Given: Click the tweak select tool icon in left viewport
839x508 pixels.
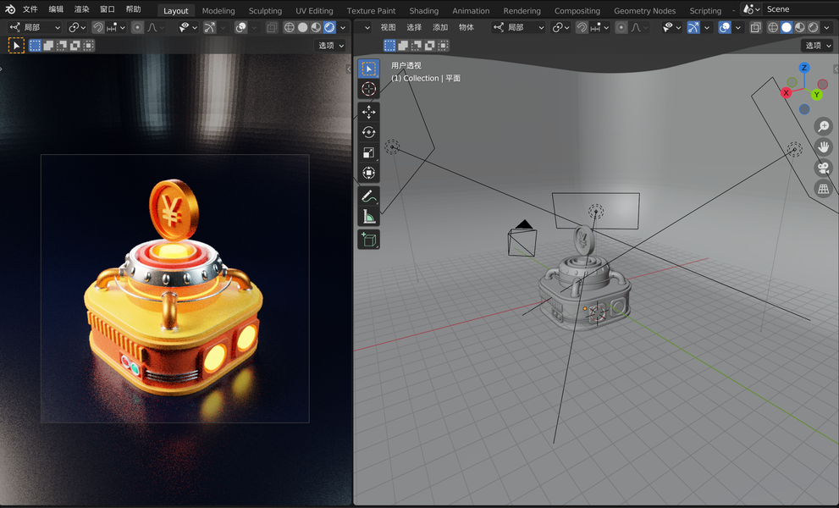Looking at the screenshot, I should point(16,46).
